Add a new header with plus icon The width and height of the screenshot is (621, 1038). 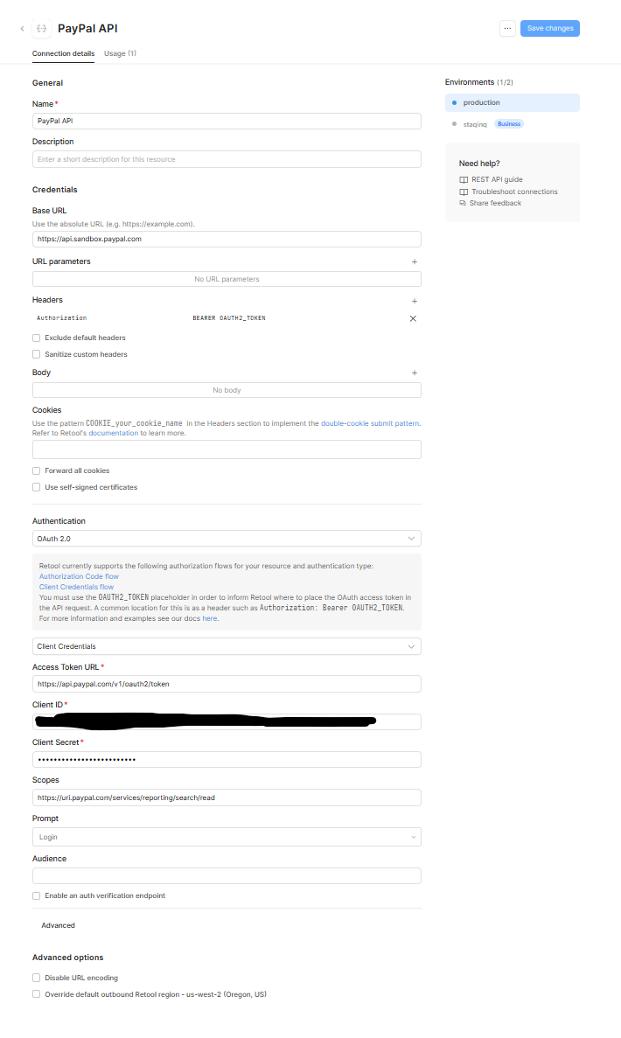coord(415,301)
